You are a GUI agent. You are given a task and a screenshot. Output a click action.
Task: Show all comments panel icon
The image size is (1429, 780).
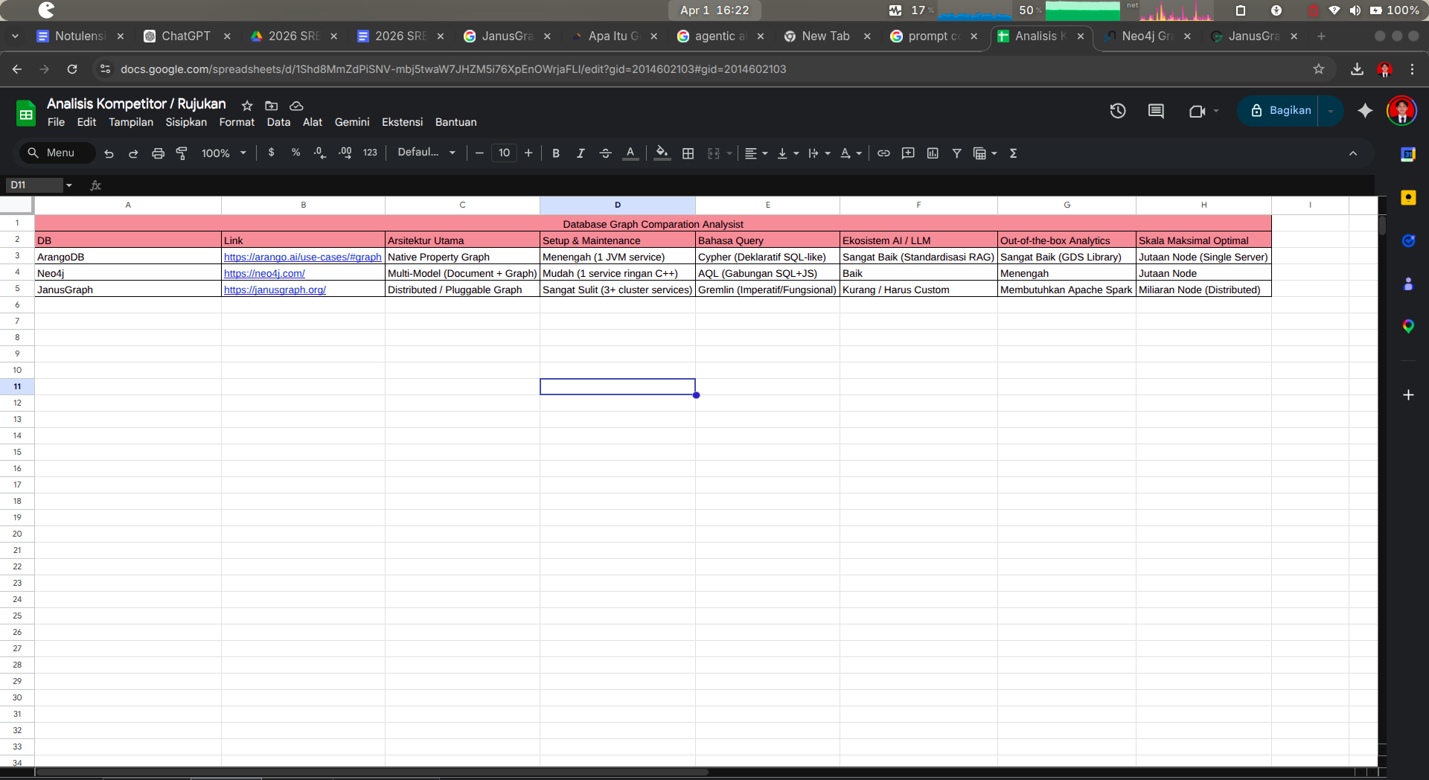click(1156, 111)
